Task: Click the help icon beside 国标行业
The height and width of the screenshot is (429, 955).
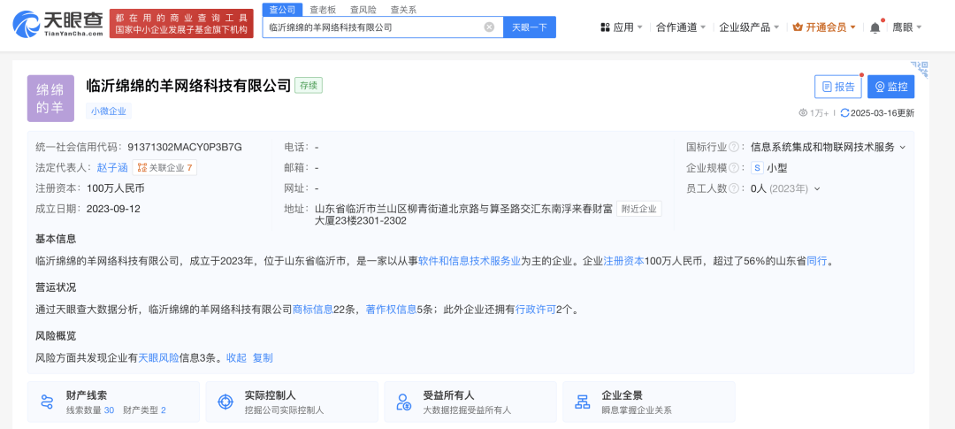Action: (734, 147)
